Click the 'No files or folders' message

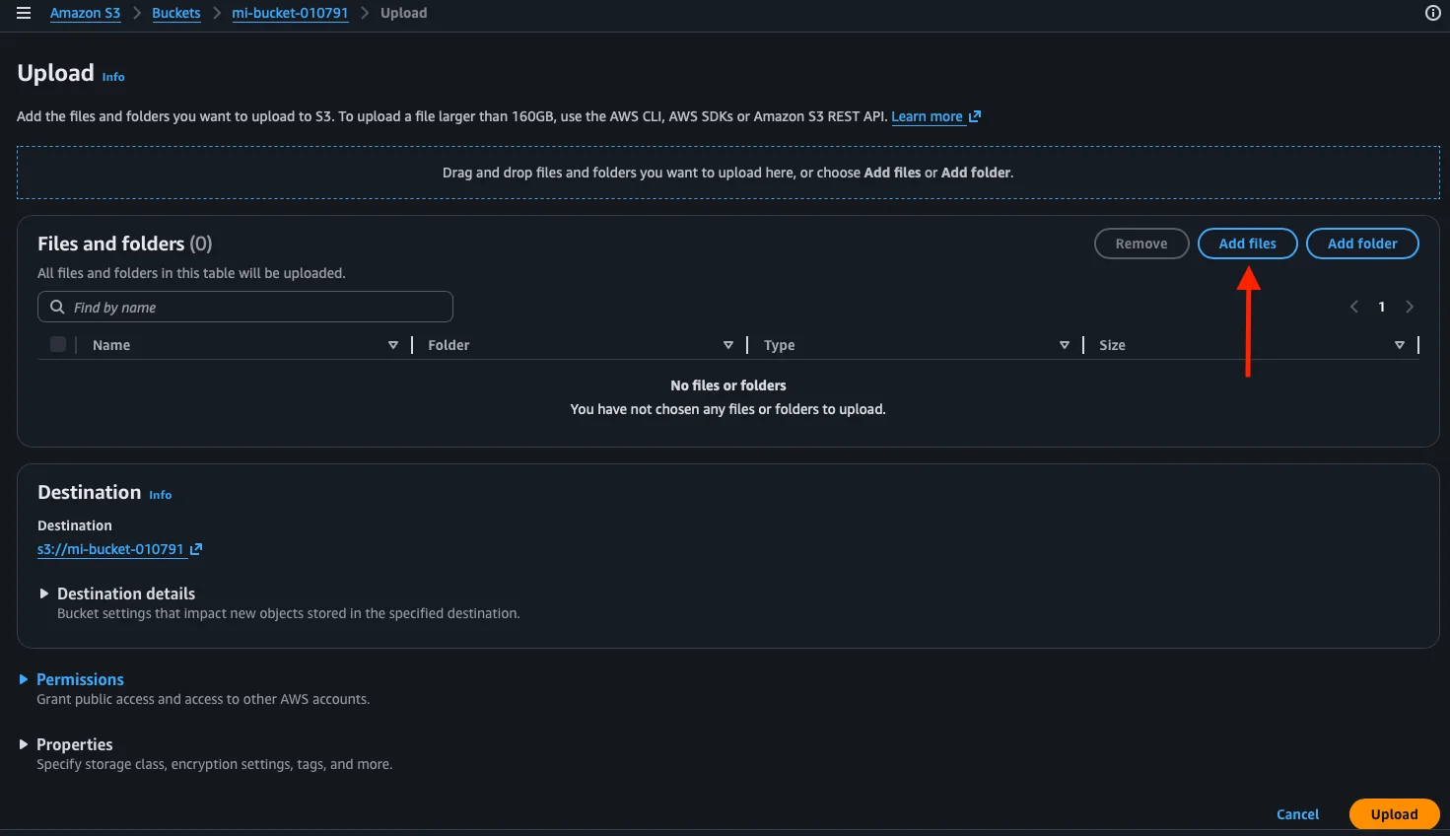728,385
